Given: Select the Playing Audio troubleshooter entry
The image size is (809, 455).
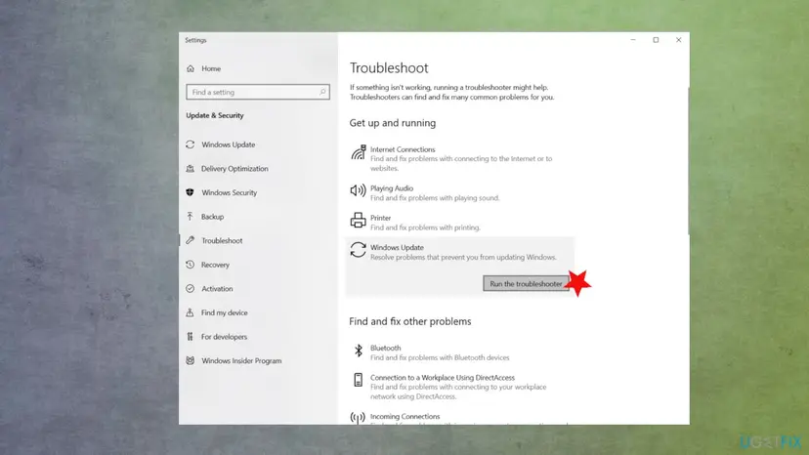Looking at the screenshot, I should [x=459, y=192].
